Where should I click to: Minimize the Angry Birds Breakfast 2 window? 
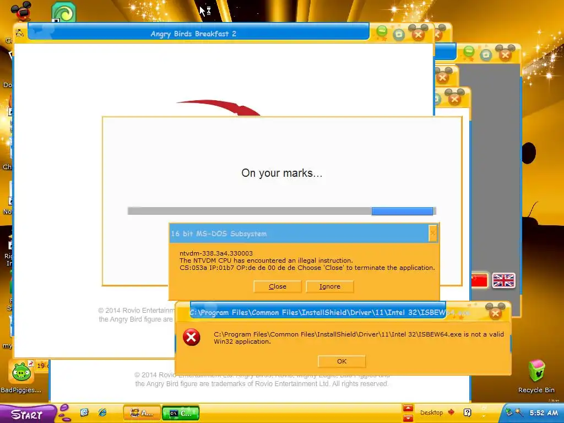click(382, 32)
